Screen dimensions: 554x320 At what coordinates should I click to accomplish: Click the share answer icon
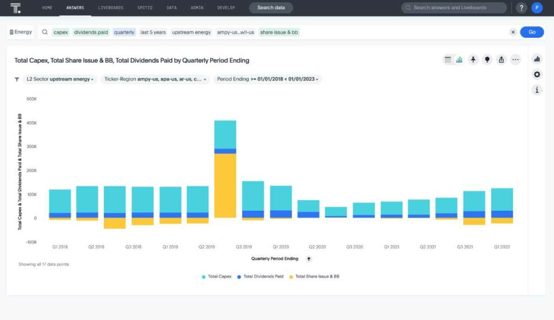(x=502, y=59)
